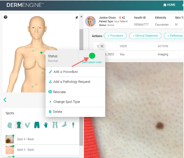Select the legs body region filter icon

(55, 125)
